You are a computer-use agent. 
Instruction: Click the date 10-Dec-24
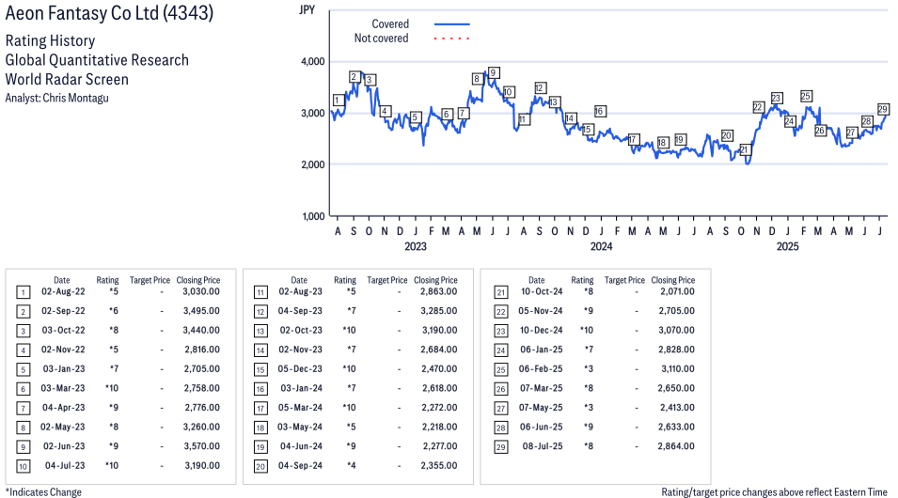point(542,331)
